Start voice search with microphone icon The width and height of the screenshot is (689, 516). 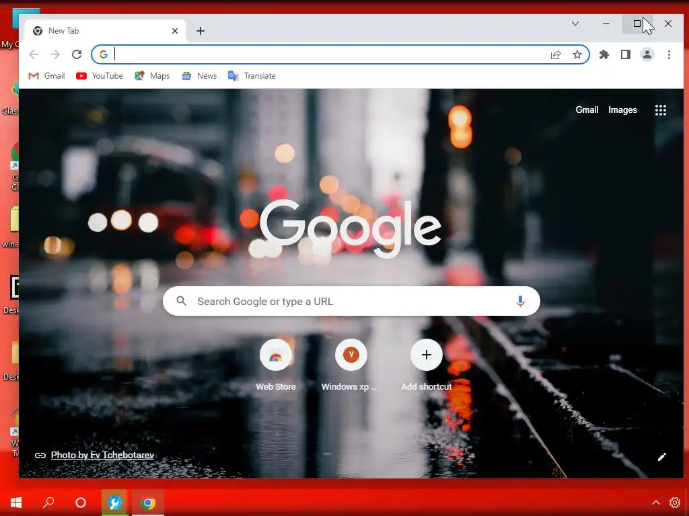point(520,301)
